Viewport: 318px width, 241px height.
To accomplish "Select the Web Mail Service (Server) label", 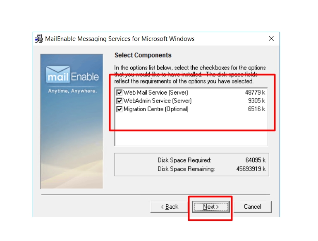I will pyautogui.click(x=155, y=93).
